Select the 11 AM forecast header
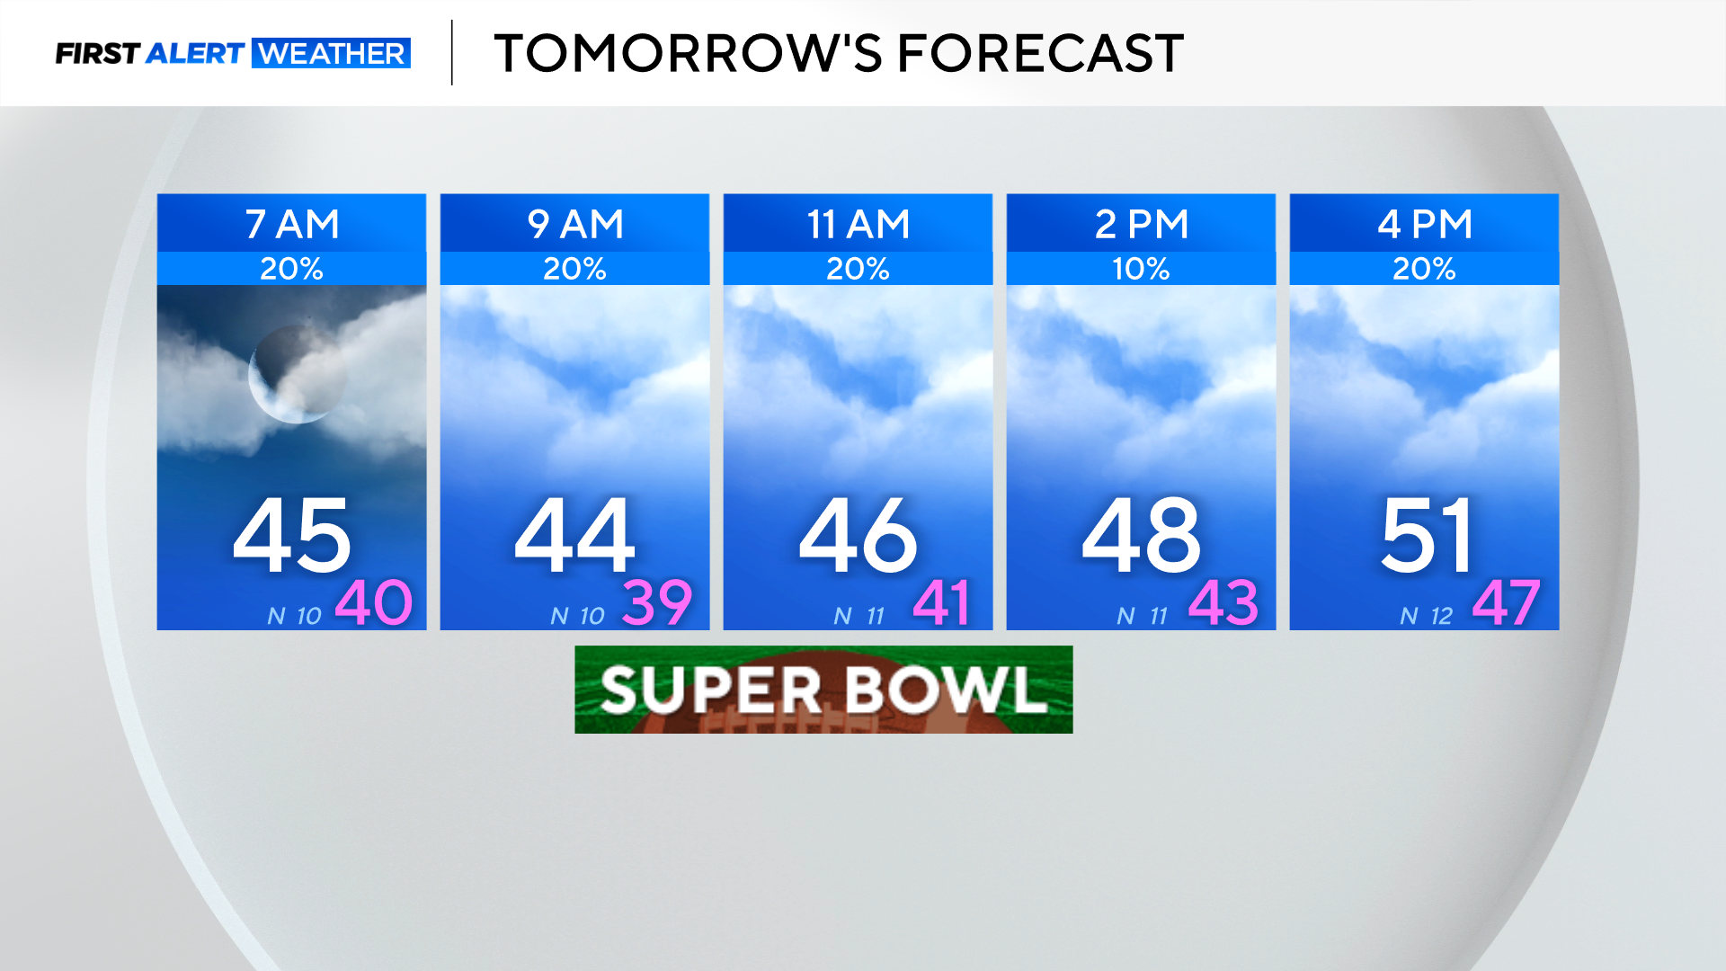The width and height of the screenshot is (1726, 971). 858,223
